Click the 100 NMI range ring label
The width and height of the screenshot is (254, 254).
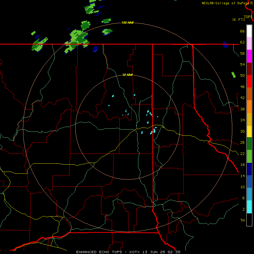[x=128, y=23]
